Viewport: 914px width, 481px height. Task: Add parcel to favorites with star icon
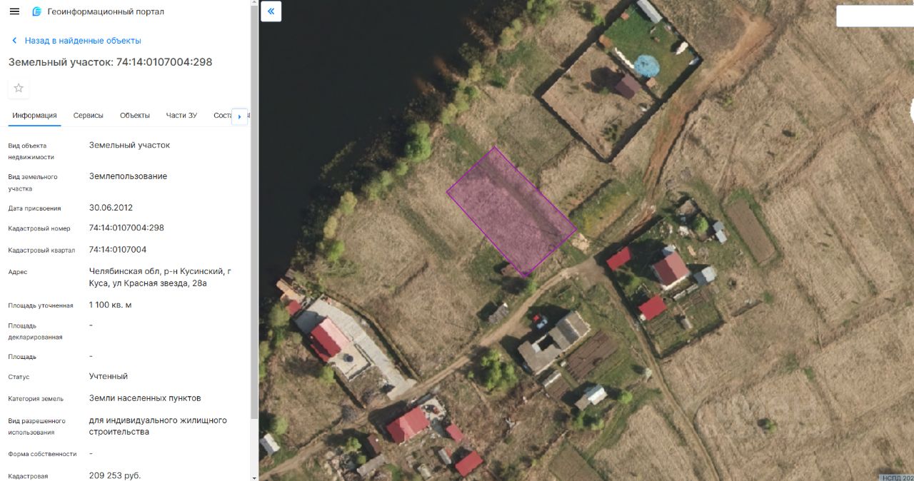coord(19,88)
